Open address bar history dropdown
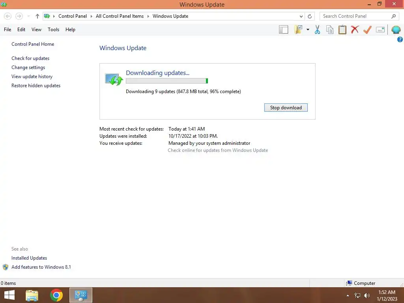Screen dimensions: 404x303 301,16
